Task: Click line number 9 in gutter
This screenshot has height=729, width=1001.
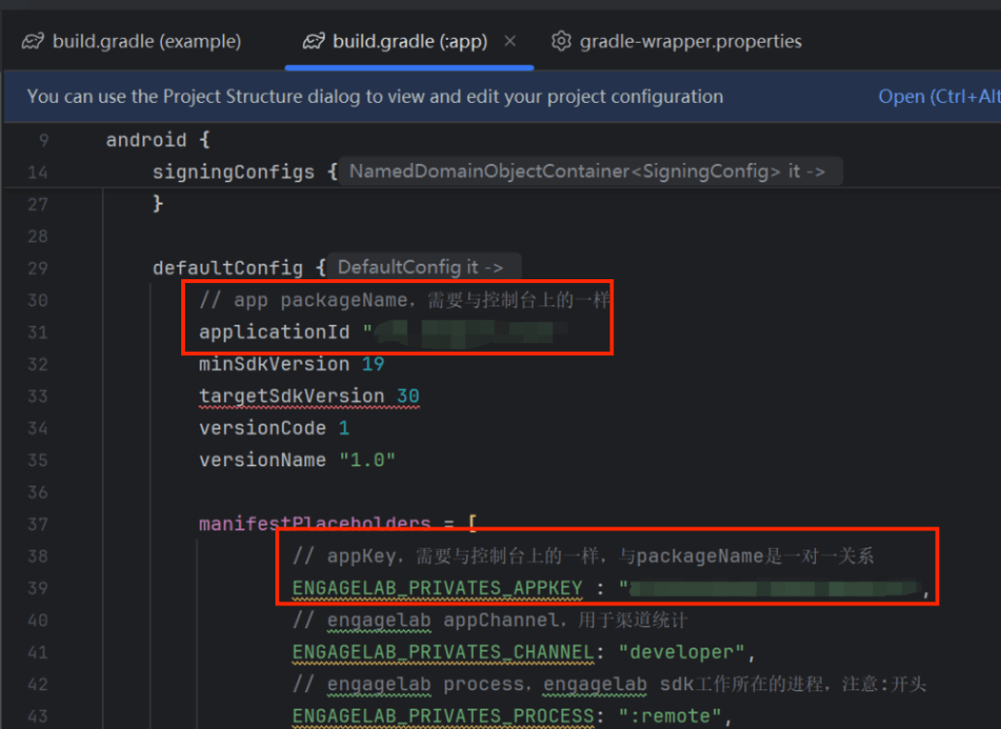Action: pos(44,140)
